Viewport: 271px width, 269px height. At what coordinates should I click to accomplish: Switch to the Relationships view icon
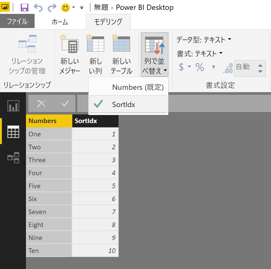13,158
